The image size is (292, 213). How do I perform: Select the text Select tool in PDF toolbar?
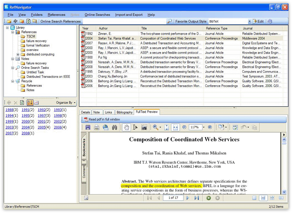135,127
